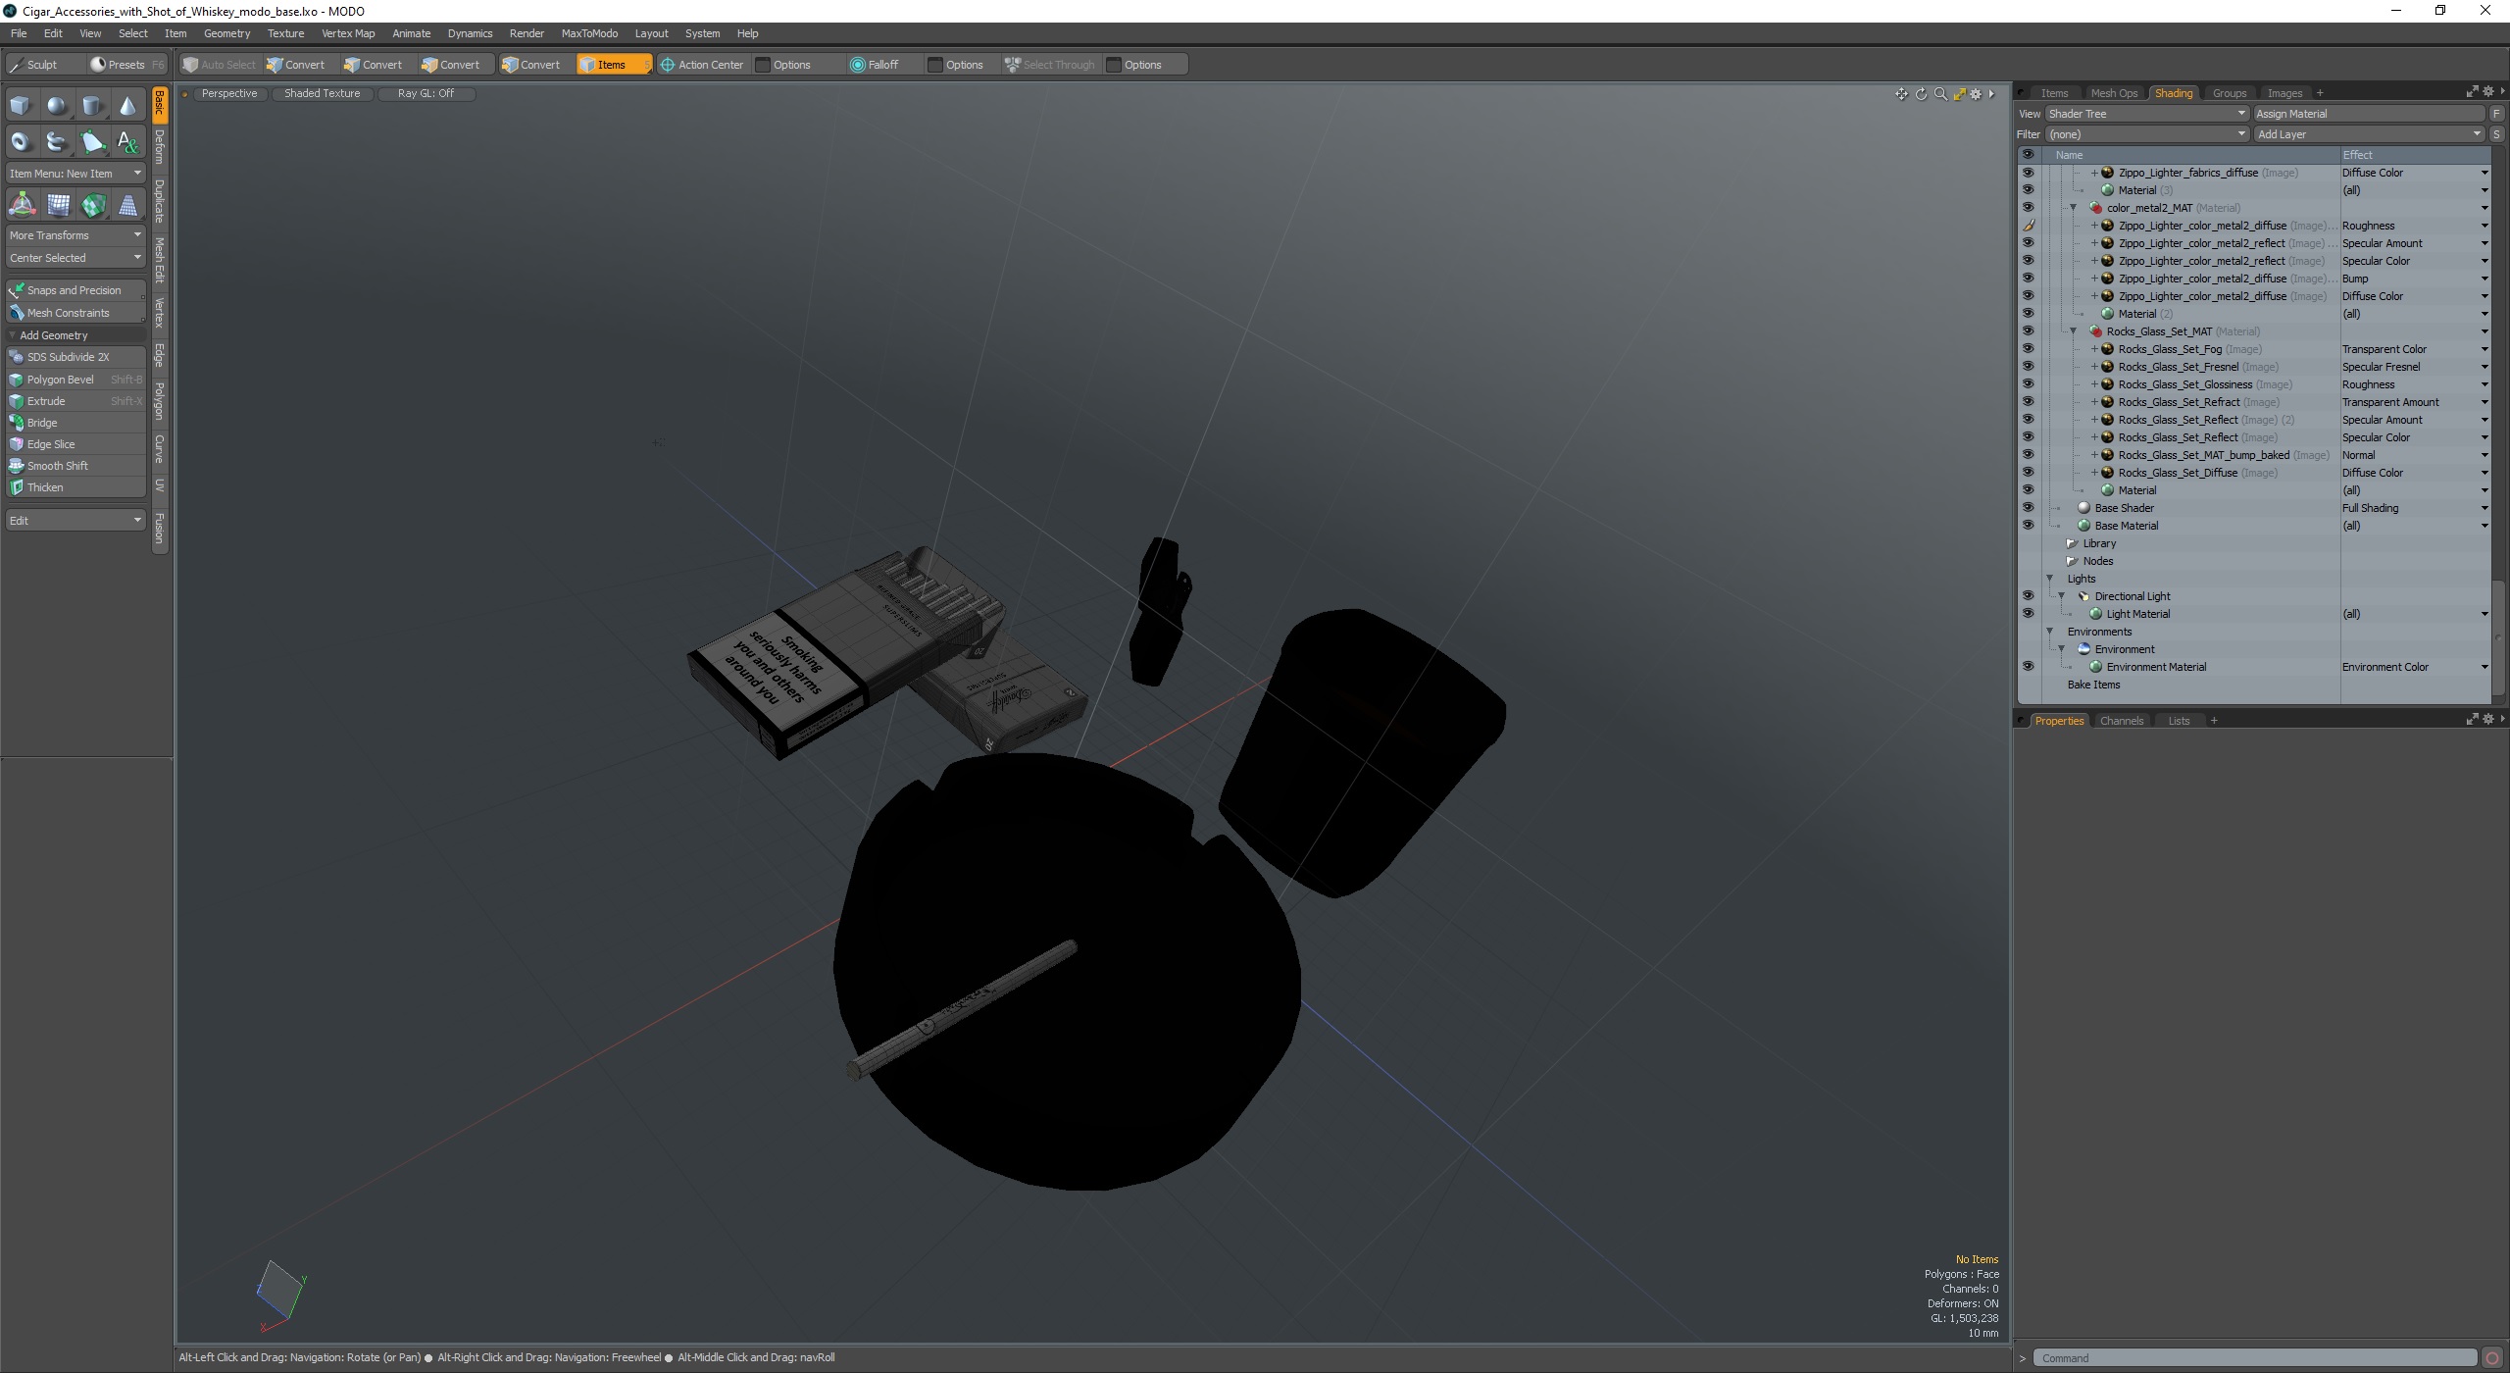Click the Ray GL: Off viewport button
The height and width of the screenshot is (1373, 2510).
tap(427, 94)
